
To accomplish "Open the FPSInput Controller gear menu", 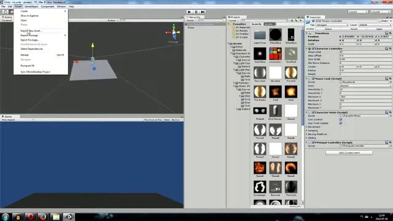I will (x=391, y=142).
